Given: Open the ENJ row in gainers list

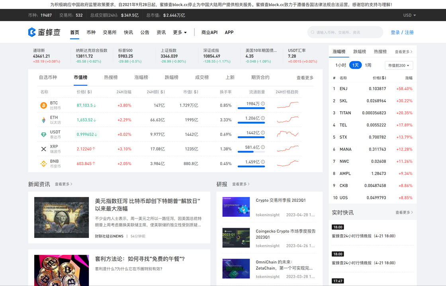Looking at the screenshot, I should click(x=373, y=89).
